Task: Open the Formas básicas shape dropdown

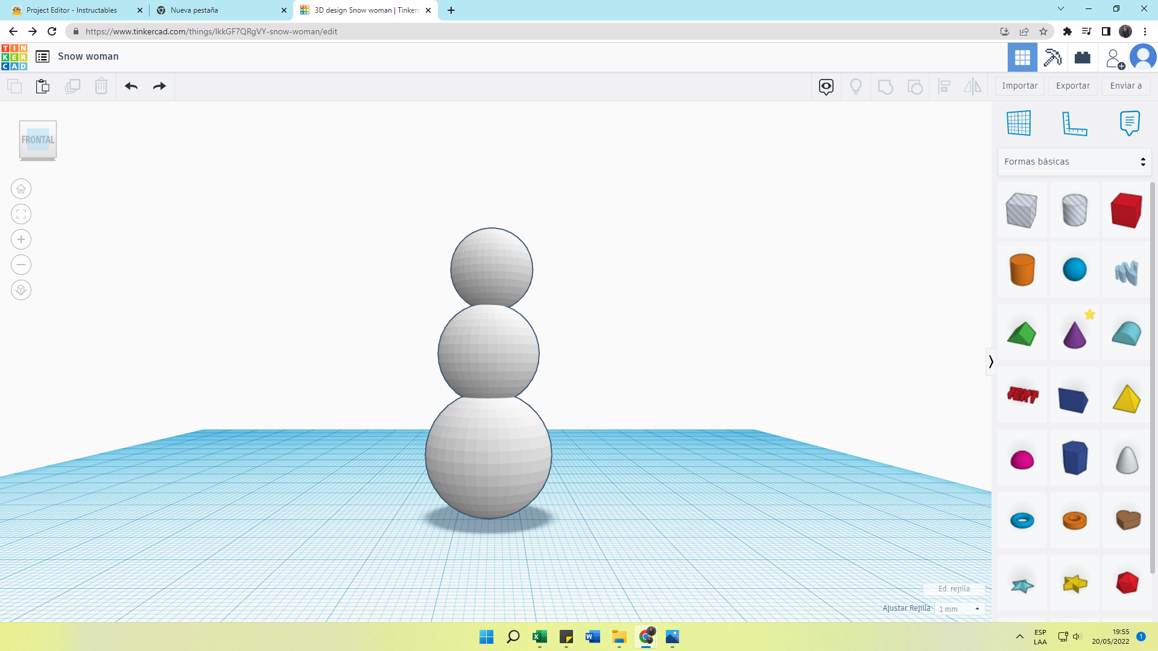Action: click(x=1074, y=162)
